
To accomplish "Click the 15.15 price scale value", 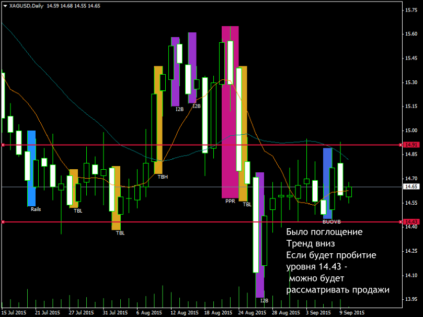I will (x=411, y=107).
